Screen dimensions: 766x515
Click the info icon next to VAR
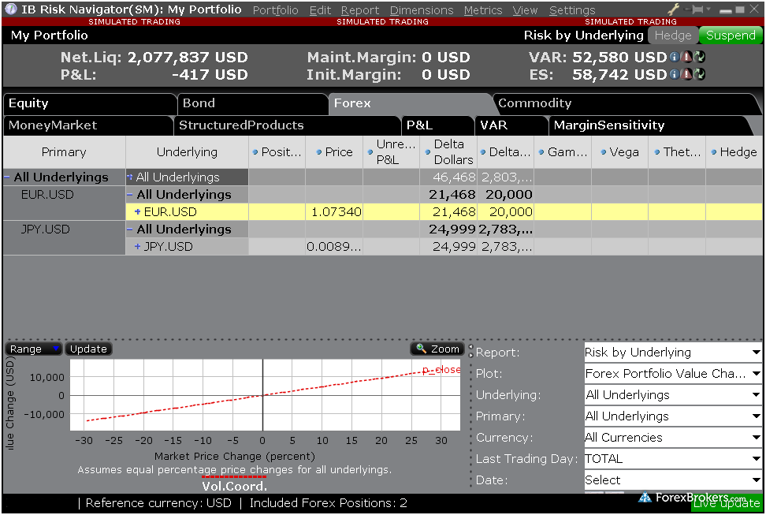[675, 58]
